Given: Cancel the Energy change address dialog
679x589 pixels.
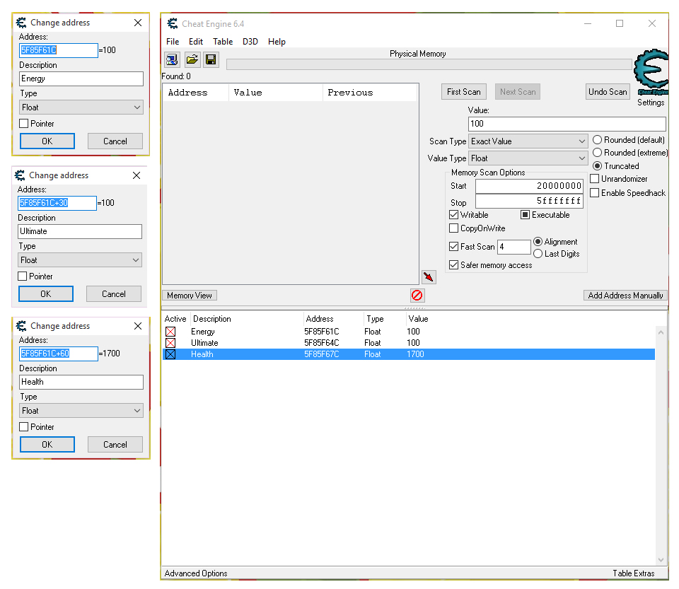Looking at the screenshot, I should [115, 141].
